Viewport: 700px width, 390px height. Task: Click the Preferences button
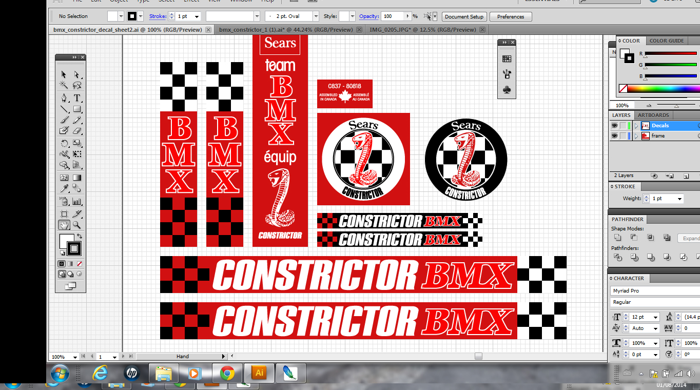[511, 16]
